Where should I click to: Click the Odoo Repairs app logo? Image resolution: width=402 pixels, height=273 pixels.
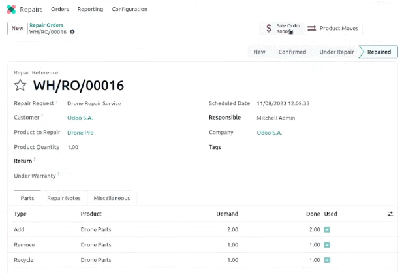point(11,9)
